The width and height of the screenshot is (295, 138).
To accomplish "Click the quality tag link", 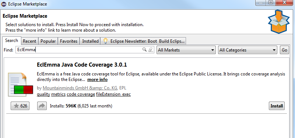I will point(43,94).
